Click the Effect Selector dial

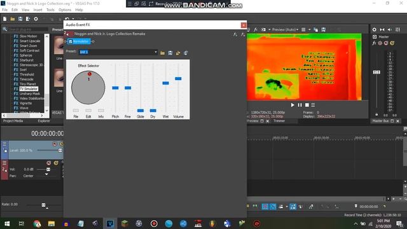(88, 88)
